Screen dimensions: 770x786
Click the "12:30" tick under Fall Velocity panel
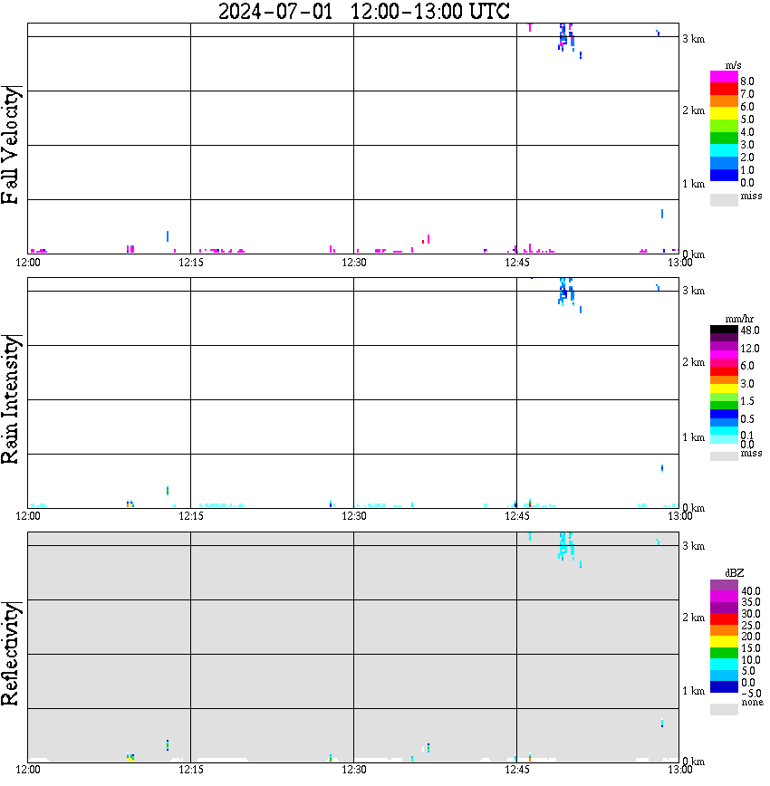[354, 263]
